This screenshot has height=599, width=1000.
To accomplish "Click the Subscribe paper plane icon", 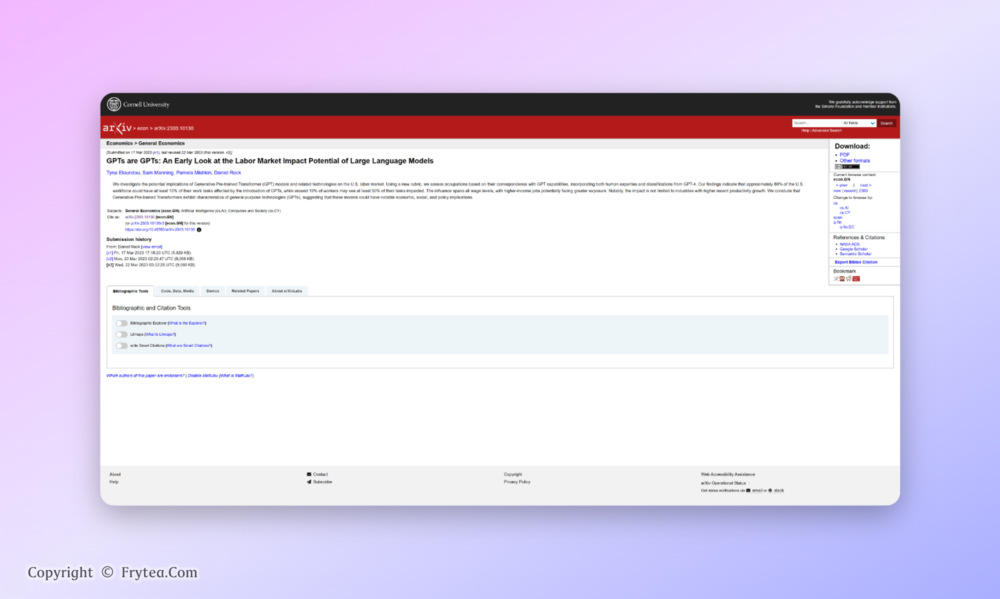I will coord(309,482).
